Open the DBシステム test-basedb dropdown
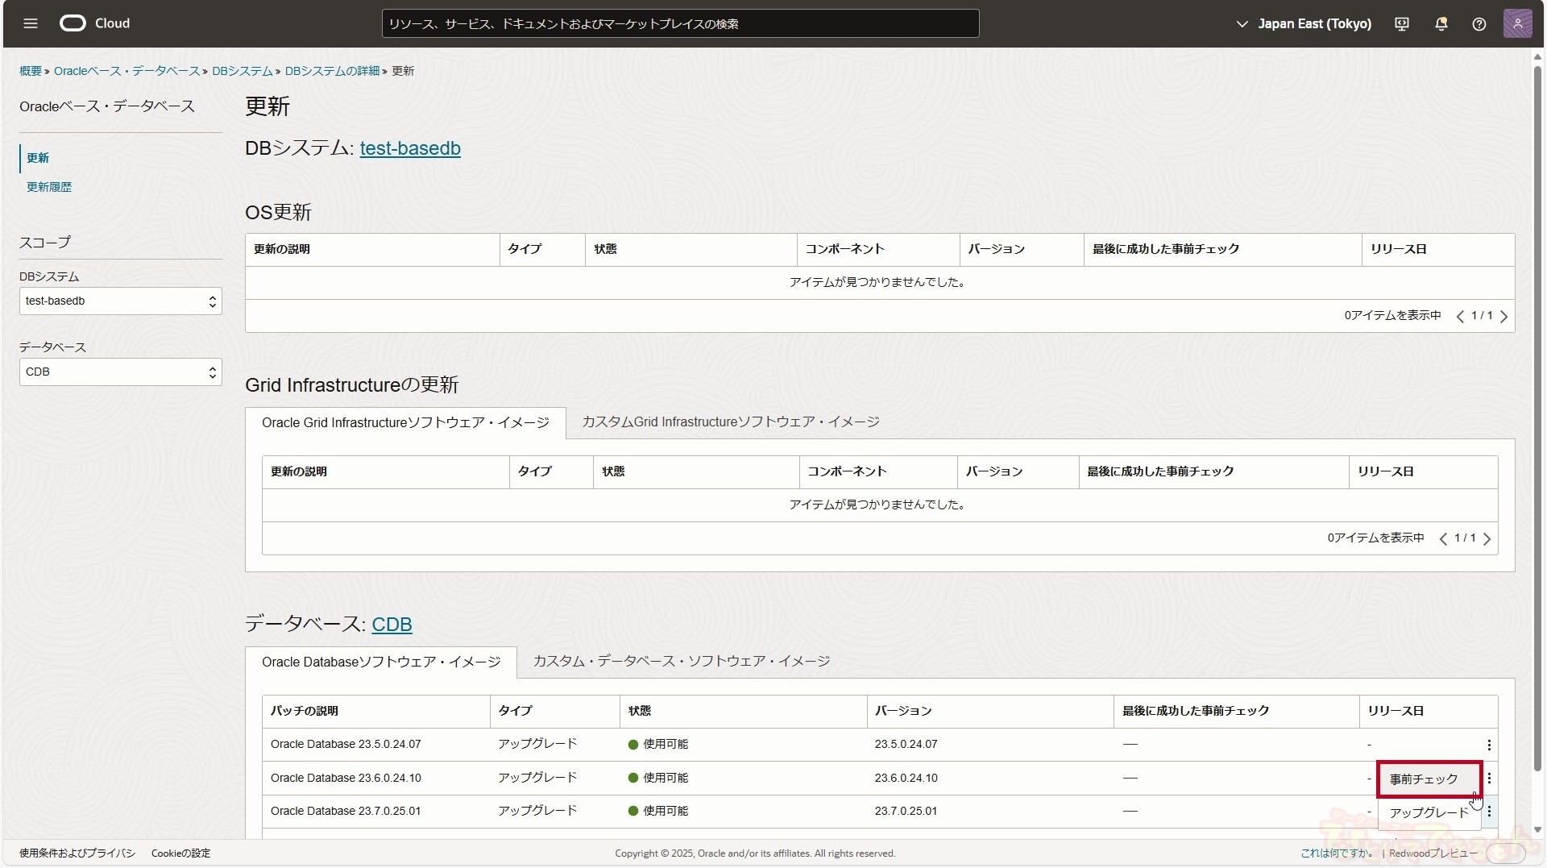 tap(120, 301)
